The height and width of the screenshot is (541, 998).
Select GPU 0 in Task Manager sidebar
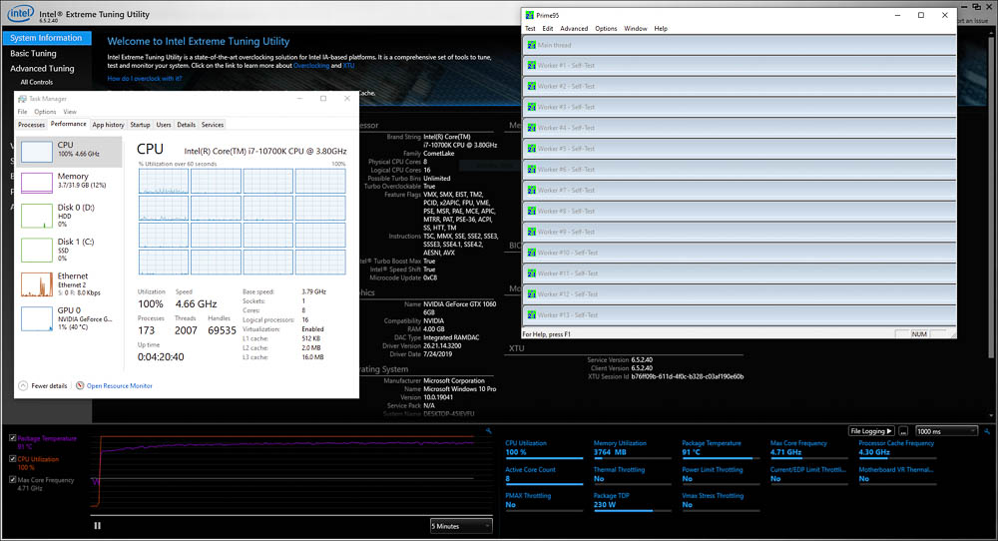point(70,318)
